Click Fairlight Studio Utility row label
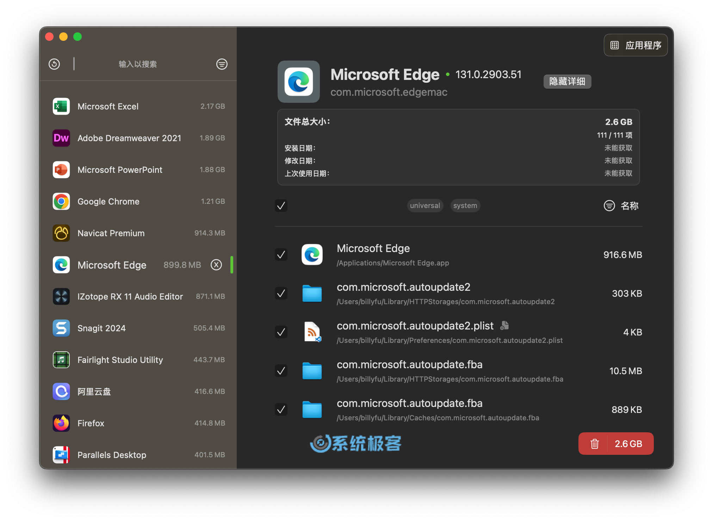This screenshot has height=521, width=713. 120,360
